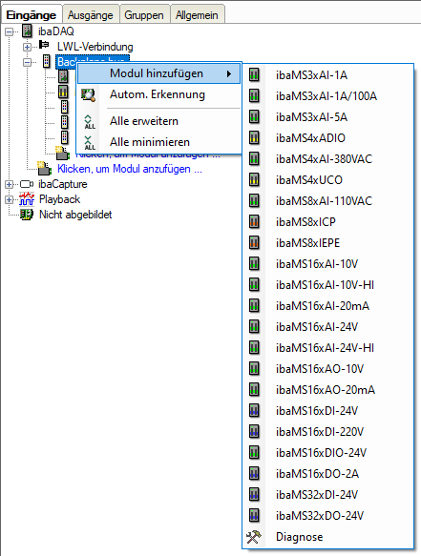Click the lower Klicken, um Modul anzufügen link
The width and height of the screenshot is (421, 556).
point(130,169)
